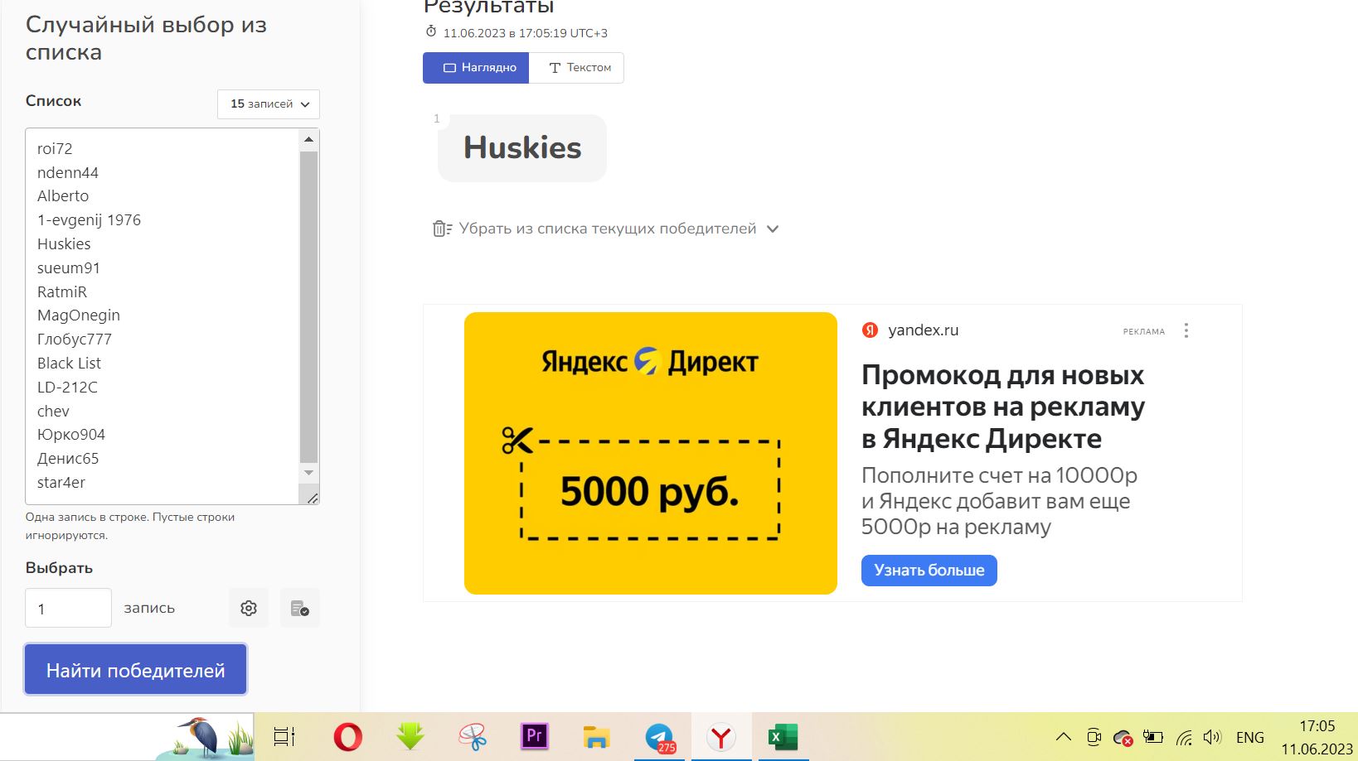Open Excel from the taskbar
This screenshot has height=761, width=1358.
(x=783, y=736)
